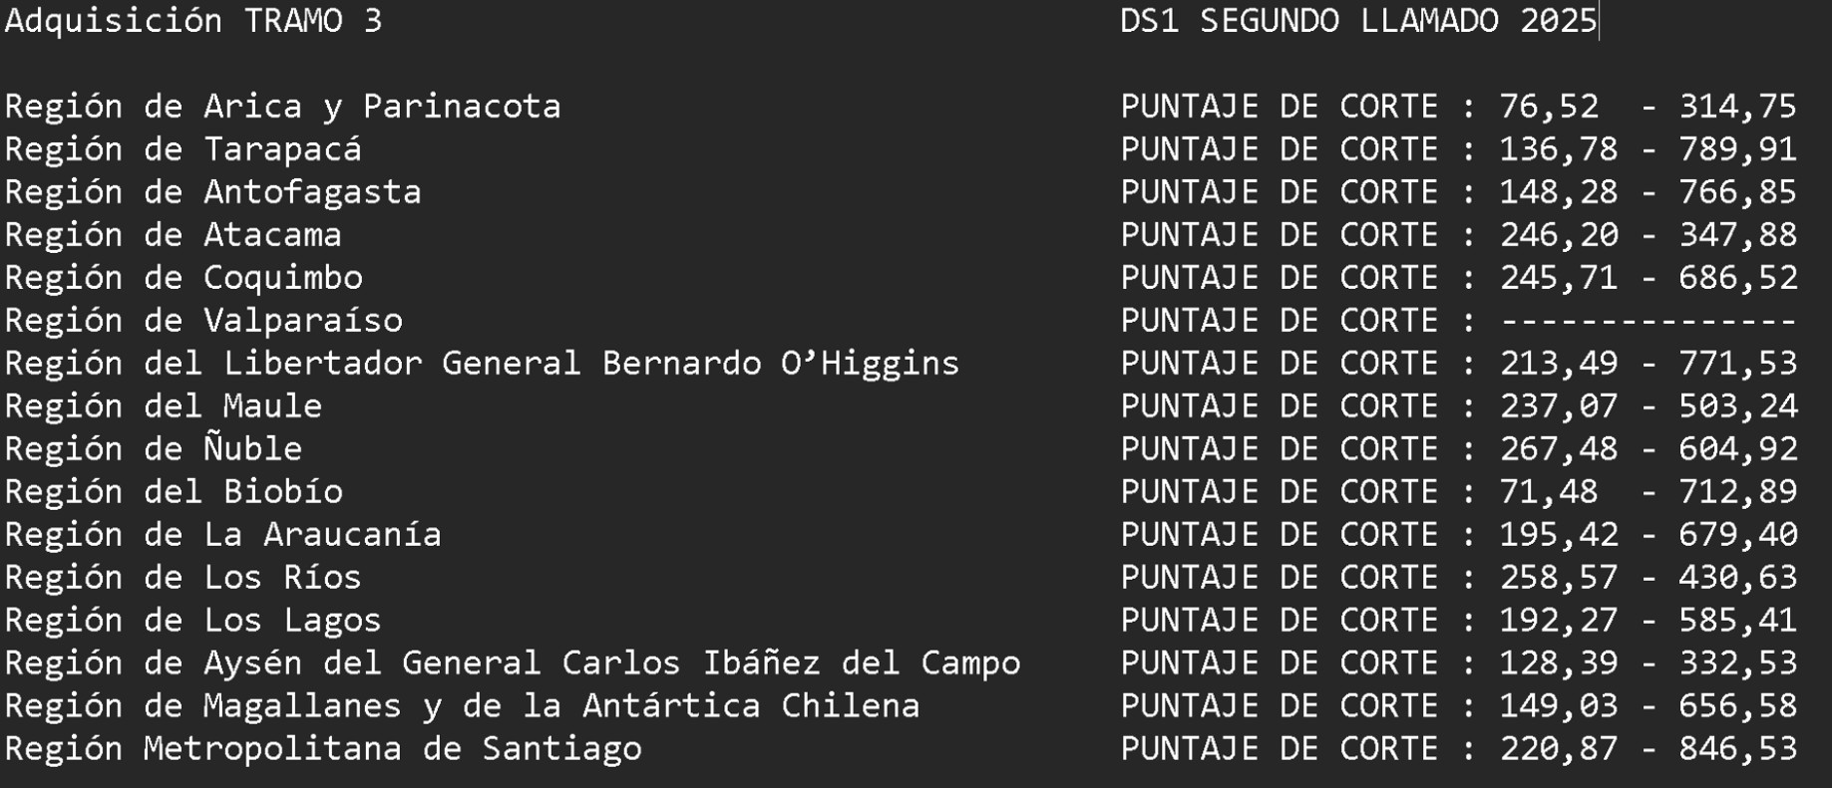Click the text "Región de Tarapacá"

coord(183,149)
